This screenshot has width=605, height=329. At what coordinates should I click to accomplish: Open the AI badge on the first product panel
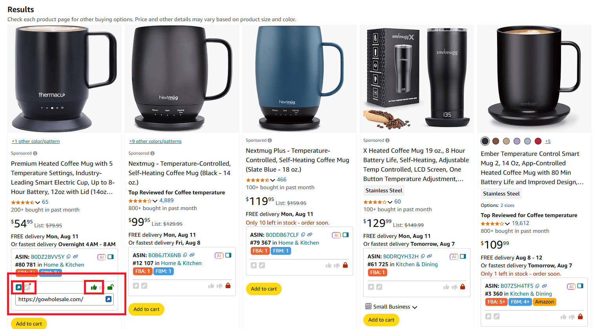[x=102, y=257]
